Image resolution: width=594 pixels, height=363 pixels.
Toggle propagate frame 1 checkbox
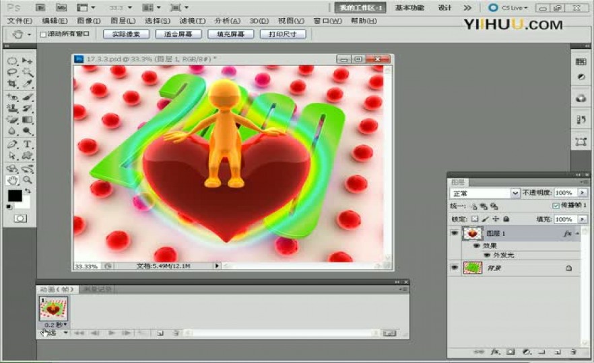(556, 205)
